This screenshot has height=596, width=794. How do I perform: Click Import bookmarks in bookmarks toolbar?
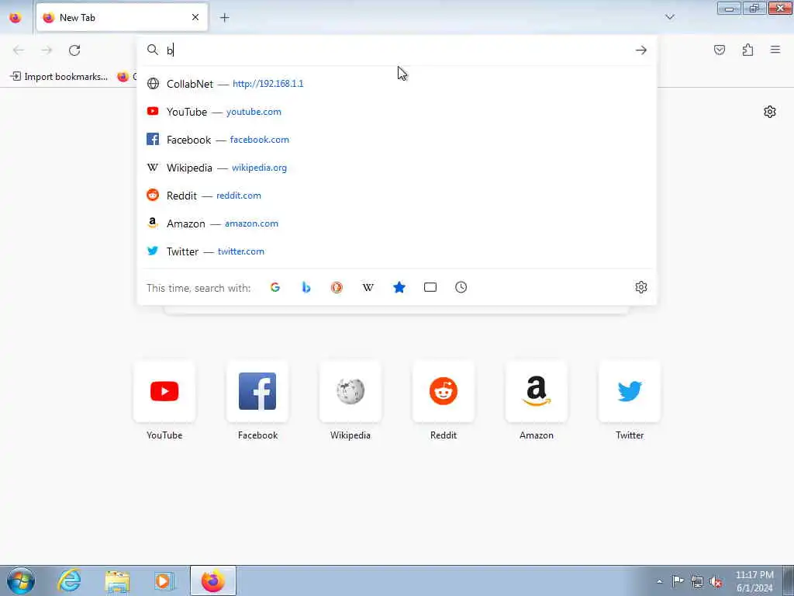59,77
